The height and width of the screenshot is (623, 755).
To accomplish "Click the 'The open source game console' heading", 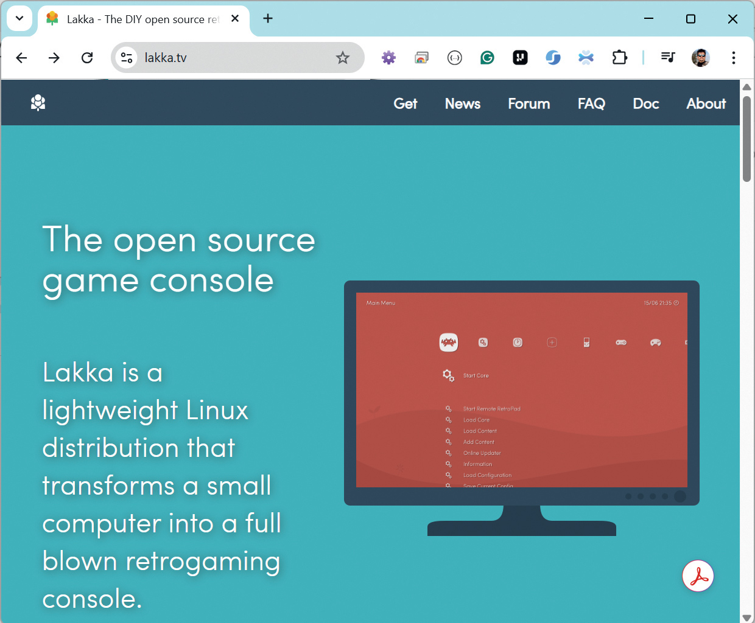I will tap(179, 260).
